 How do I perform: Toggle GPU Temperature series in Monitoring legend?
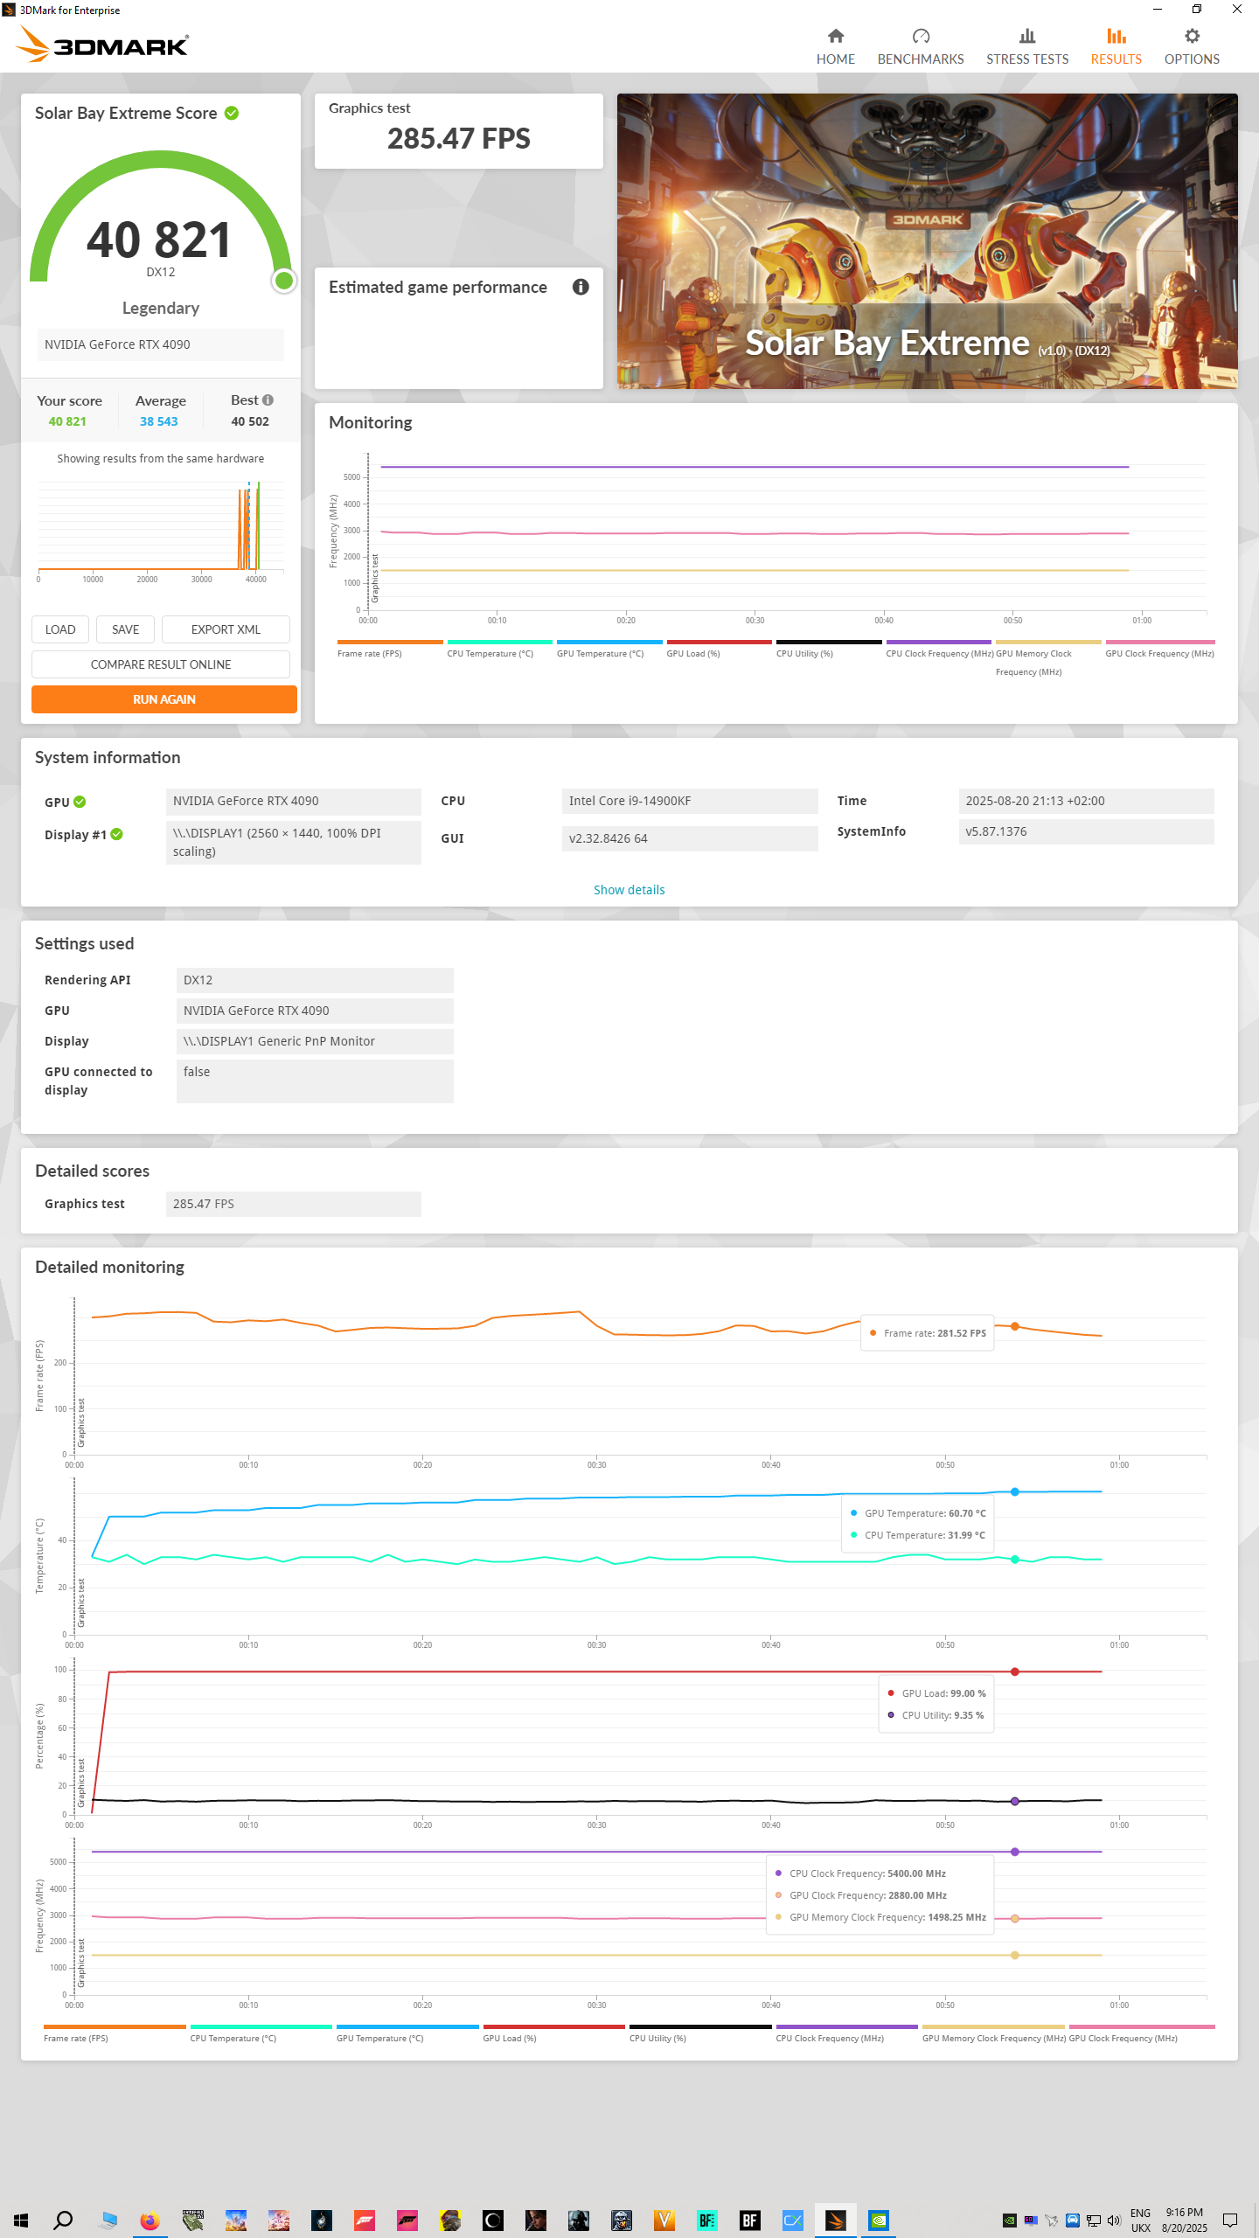click(609, 649)
